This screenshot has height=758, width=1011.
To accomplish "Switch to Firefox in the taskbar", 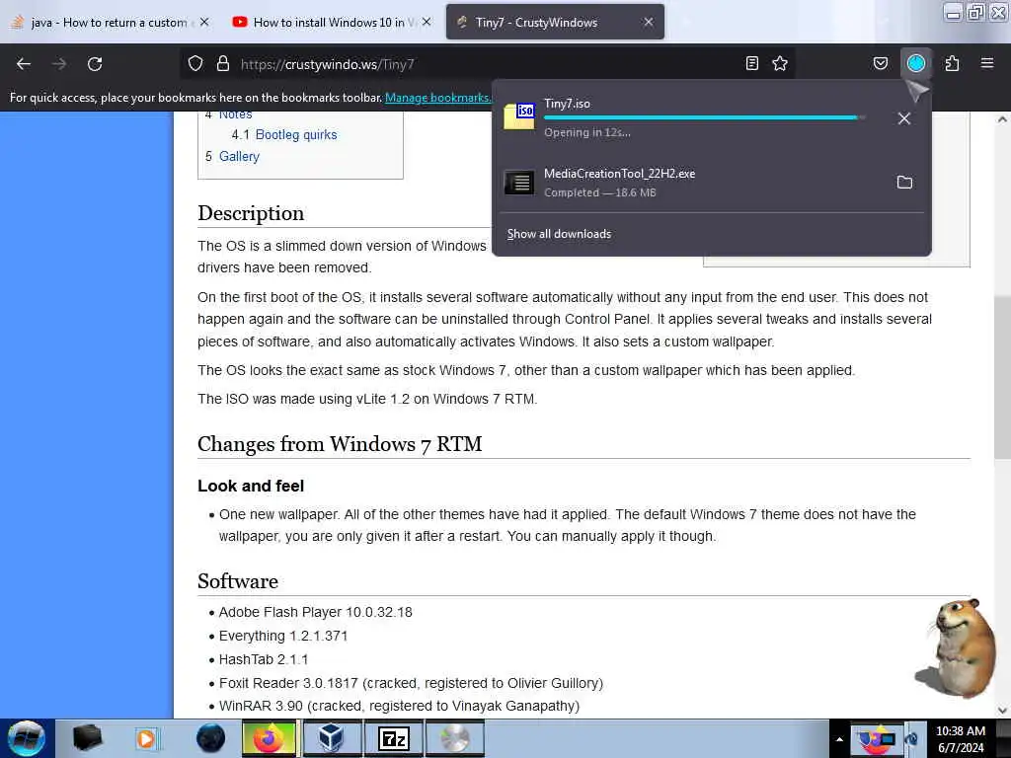I will coord(270,738).
